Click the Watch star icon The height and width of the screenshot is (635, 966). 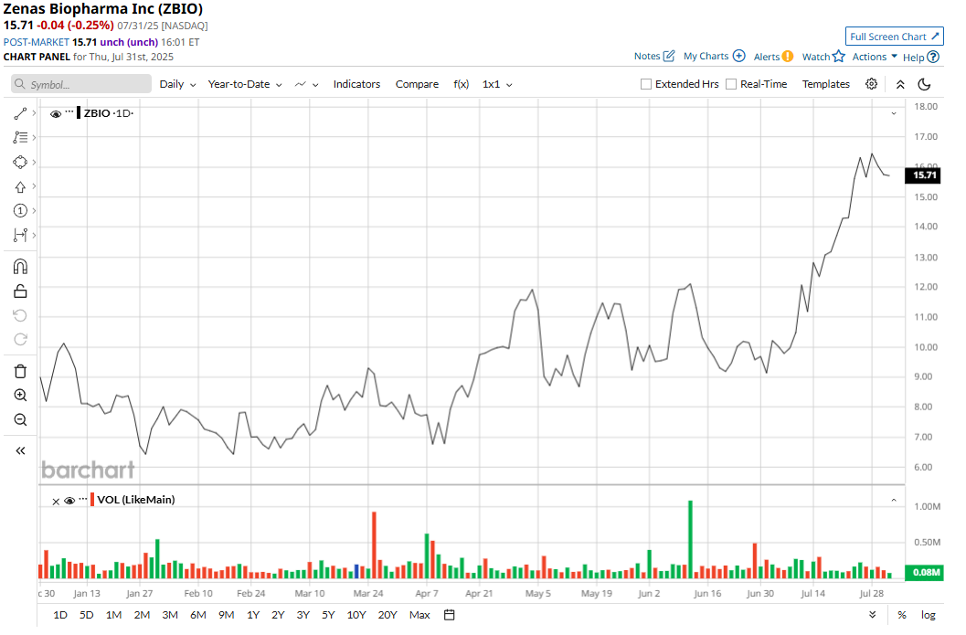[838, 56]
